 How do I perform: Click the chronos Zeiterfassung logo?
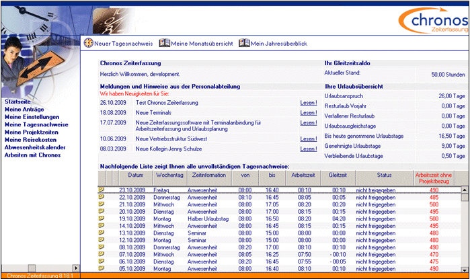pyautogui.click(x=434, y=20)
